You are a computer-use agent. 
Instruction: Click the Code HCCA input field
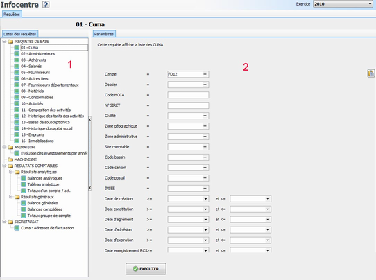(188, 95)
